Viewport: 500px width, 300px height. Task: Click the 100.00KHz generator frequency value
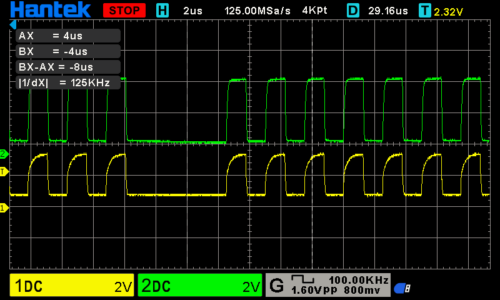pyautogui.click(x=359, y=280)
